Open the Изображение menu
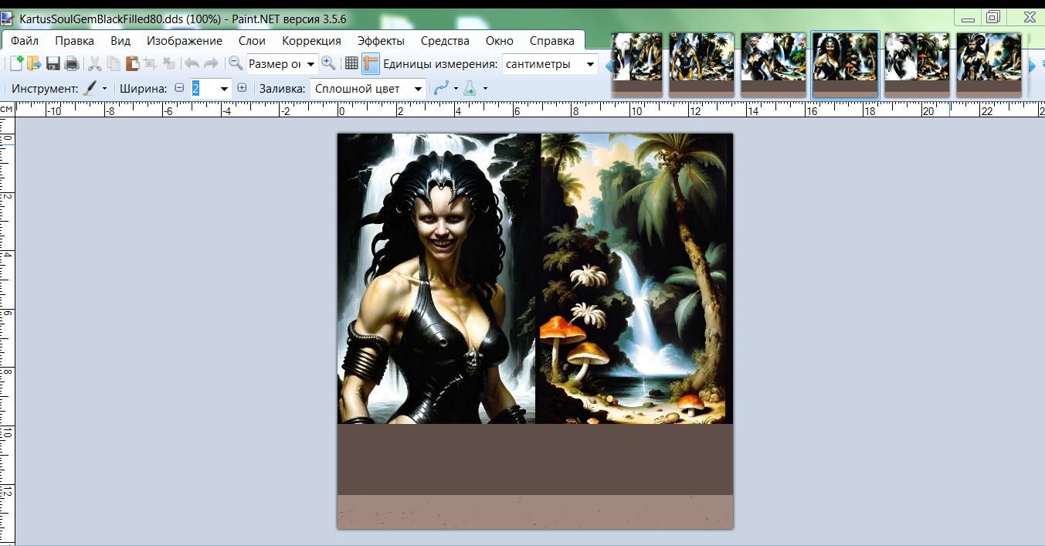1045x546 pixels. (185, 41)
